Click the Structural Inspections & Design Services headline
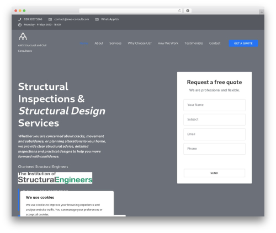The width and height of the screenshot is (276, 233). click(x=62, y=105)
